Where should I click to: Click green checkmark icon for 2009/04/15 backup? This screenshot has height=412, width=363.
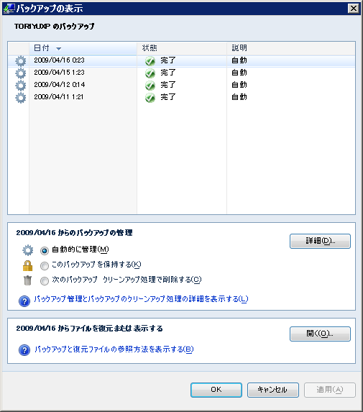150,73
